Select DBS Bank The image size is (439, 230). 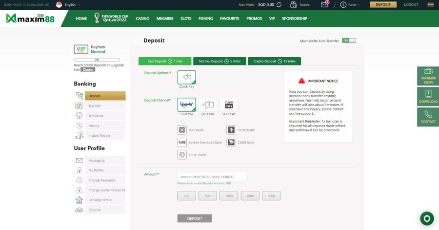(182, 130)
